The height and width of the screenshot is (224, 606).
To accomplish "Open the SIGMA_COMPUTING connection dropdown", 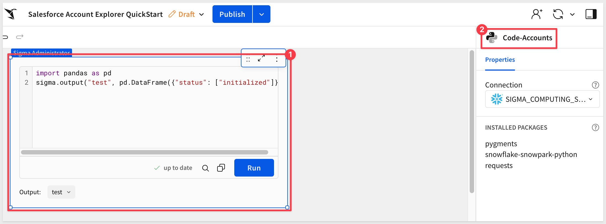I will 542,99.
